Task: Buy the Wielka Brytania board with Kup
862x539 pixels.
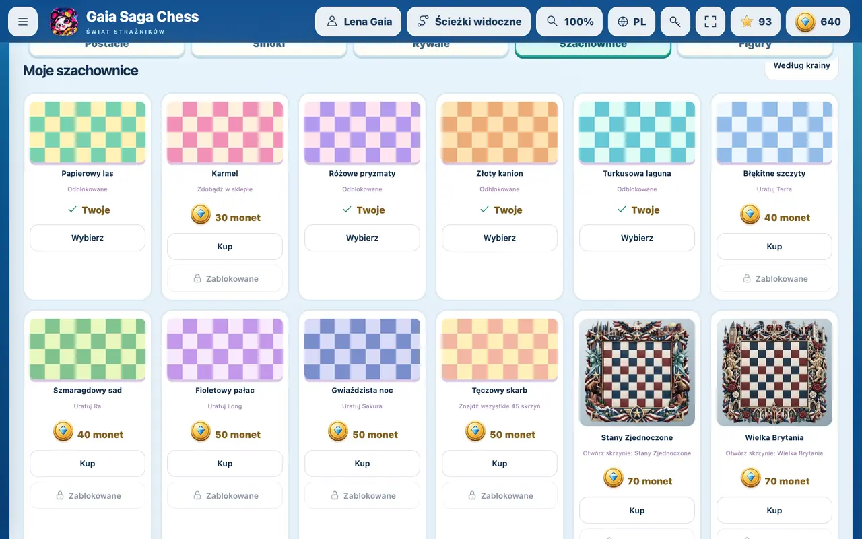Action: [774, 511]
